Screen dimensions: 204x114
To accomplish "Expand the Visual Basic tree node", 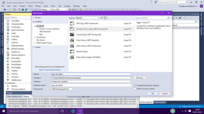I will (35, 37).
